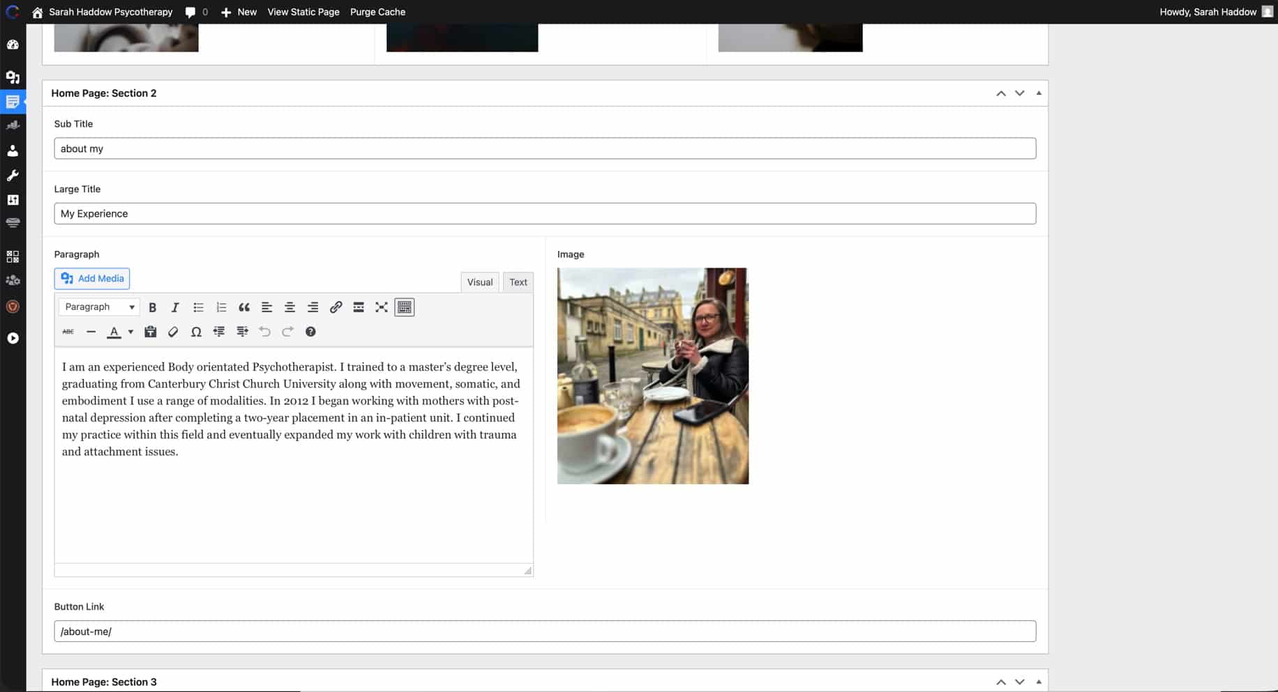Toggle bold formatting in editor toolbar

coord(152,307)
